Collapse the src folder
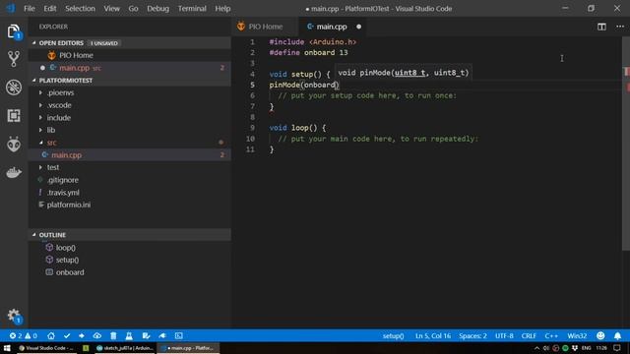Viewport: 630px width, 354px height. coord(129,143)
